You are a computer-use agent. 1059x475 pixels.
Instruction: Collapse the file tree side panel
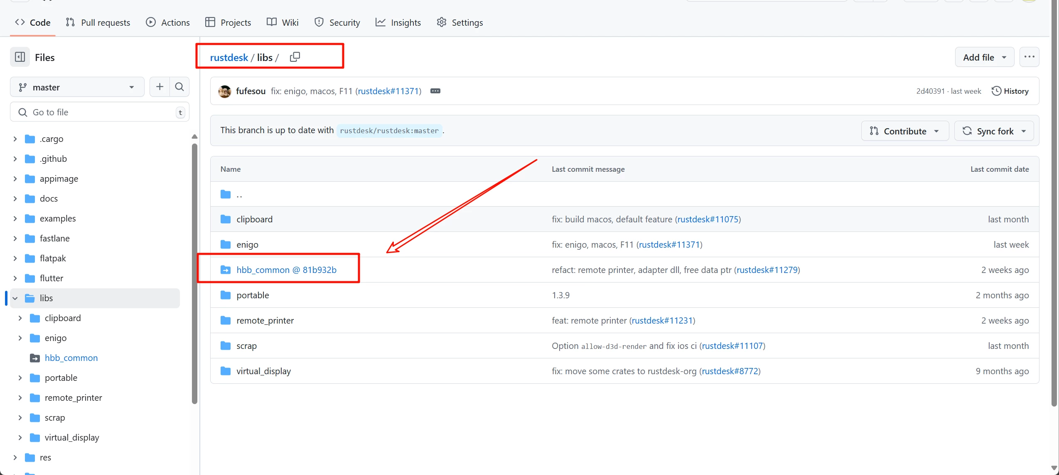click(x=20, y=57)
